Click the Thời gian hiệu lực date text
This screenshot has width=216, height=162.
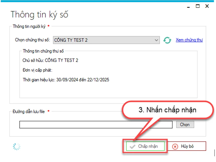click(x=66, y=80)
